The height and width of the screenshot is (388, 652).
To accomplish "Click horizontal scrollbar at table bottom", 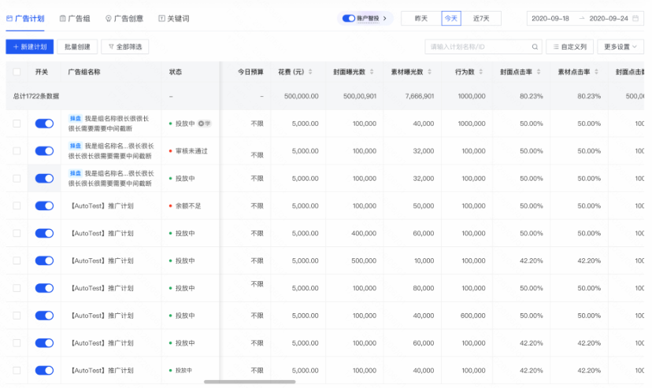I will pos(250,382).
